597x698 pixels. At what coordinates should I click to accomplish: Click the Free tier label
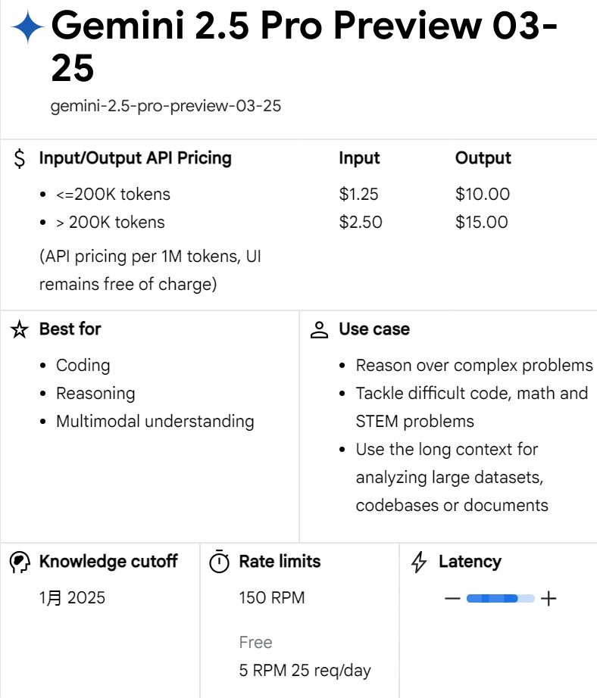pos(255,642)
